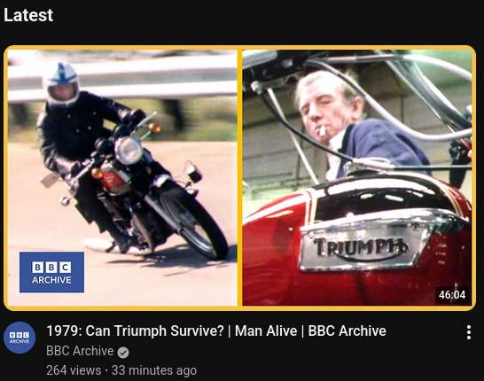Play the video via the motorcycle rider image
The height and width of the screenshot is (381, 484).
click(122, 178)
